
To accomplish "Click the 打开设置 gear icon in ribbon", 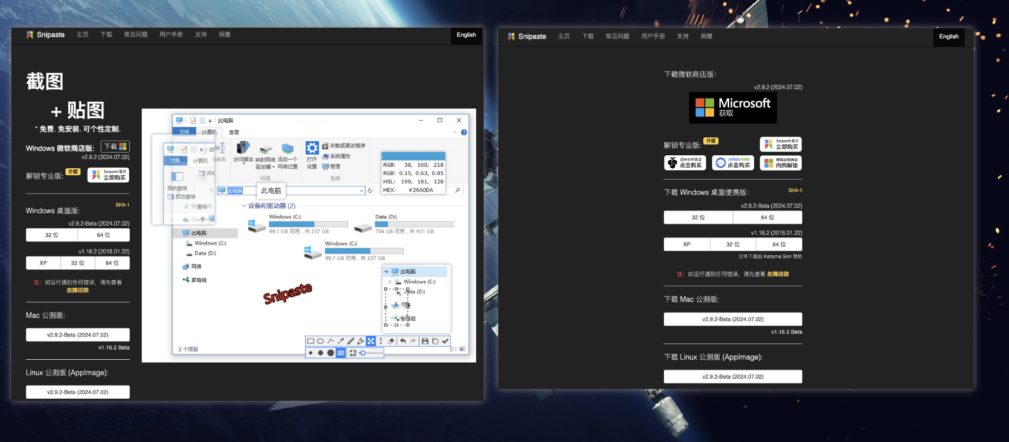I will 312,148.
